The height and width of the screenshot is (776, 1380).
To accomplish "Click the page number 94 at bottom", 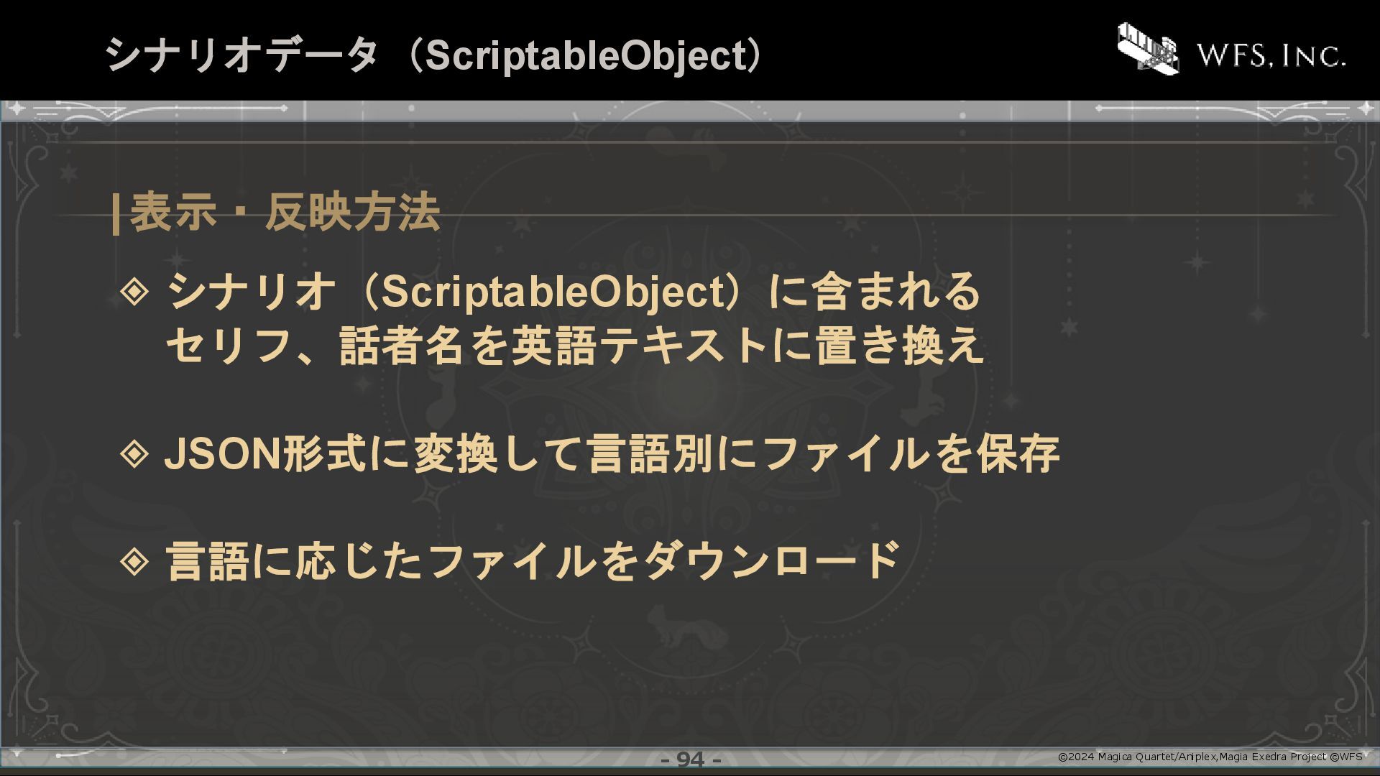I will (691, 759).
